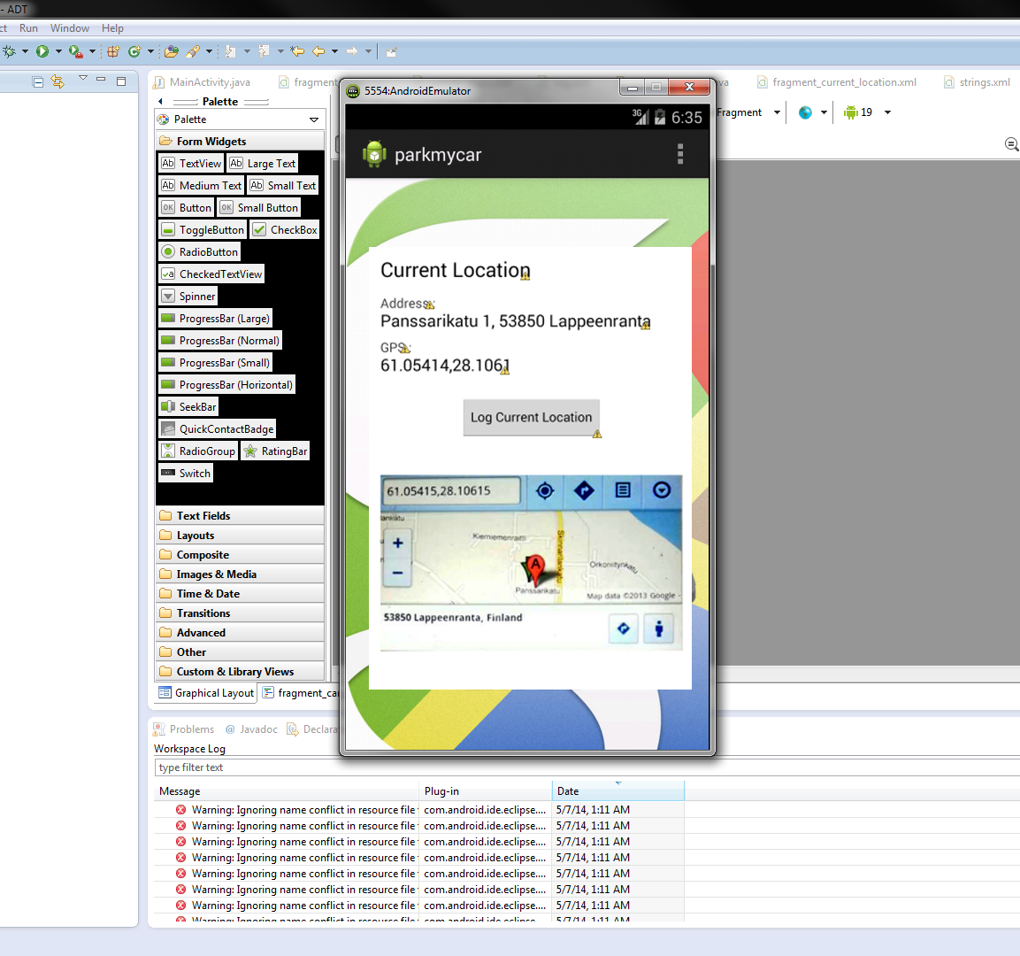
Task: Click the Android API 19 icon
Action: (851, 112)
